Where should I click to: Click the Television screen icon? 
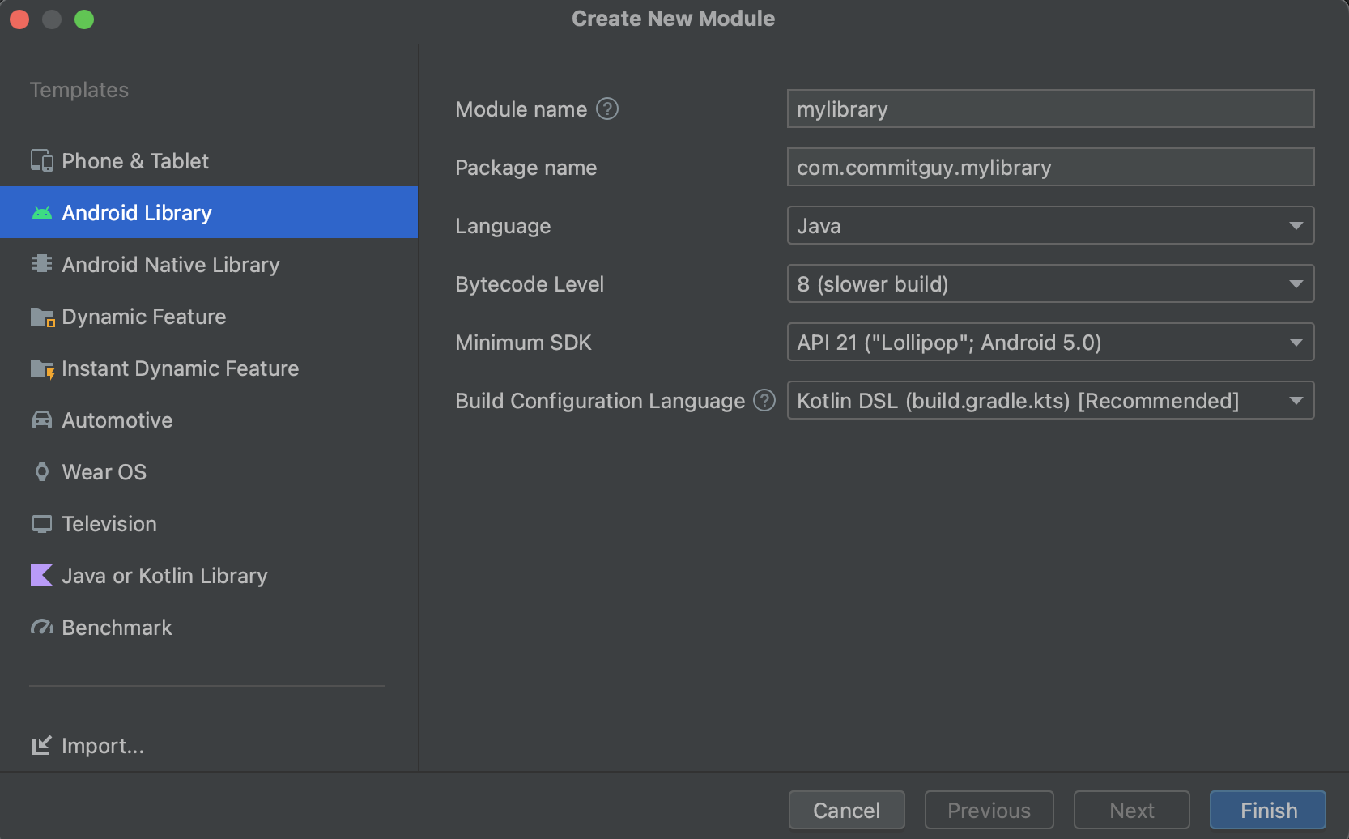click(x=41, y=523)
